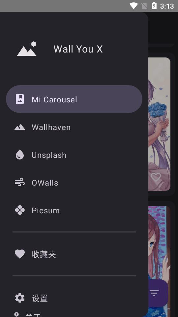Tap the Picsum diamond pattern icon
This screenshot has height=317, width=178.
20,210
